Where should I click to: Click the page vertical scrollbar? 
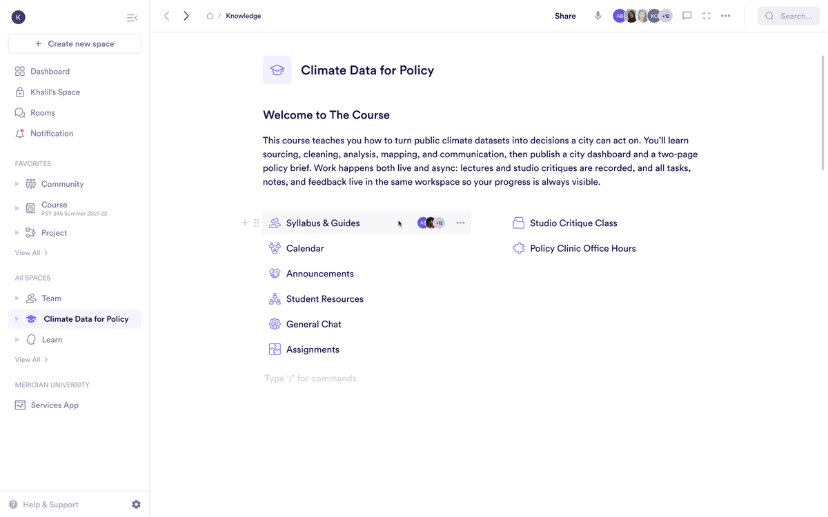[822, 112]
